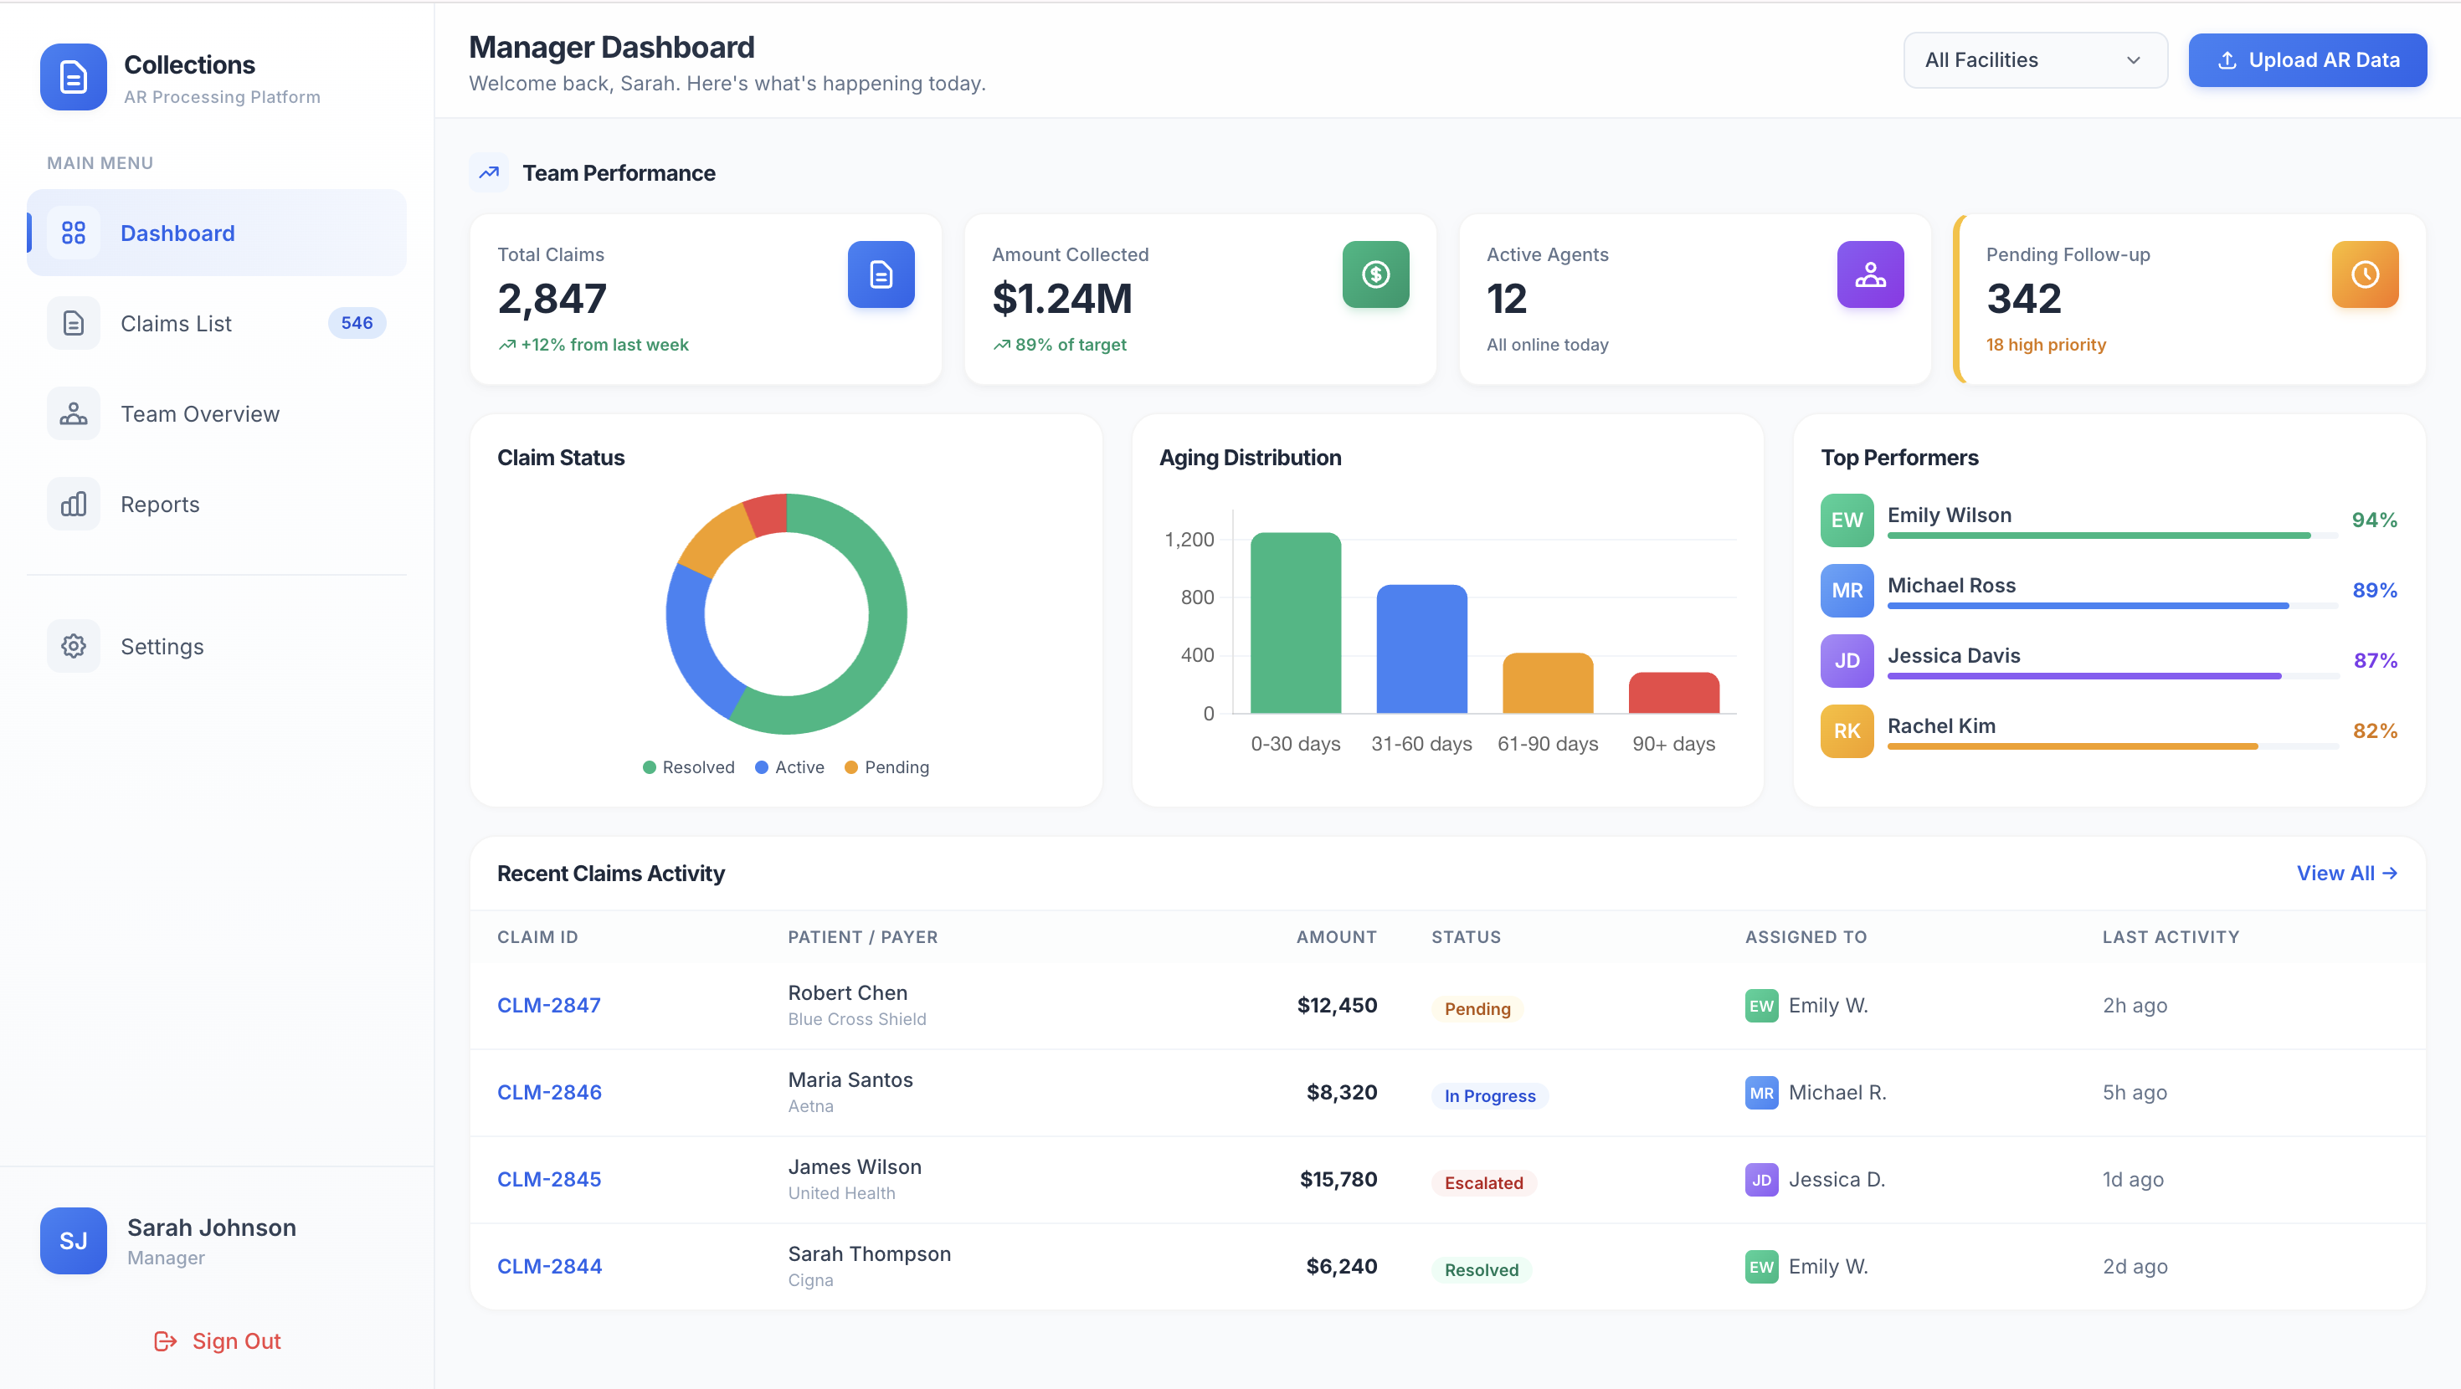Toggle the Pending legend item in Claim Status

coord(886,767)
